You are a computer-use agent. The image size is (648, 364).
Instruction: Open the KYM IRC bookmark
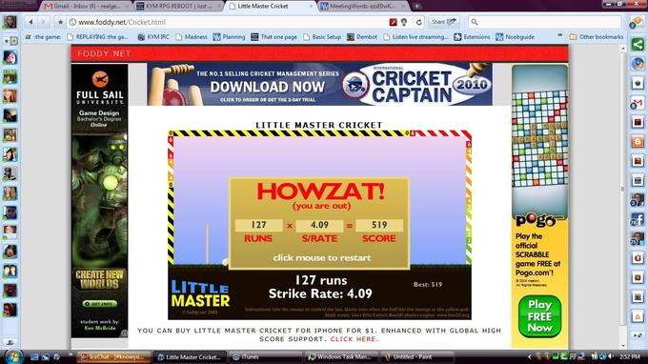[153, 37]
